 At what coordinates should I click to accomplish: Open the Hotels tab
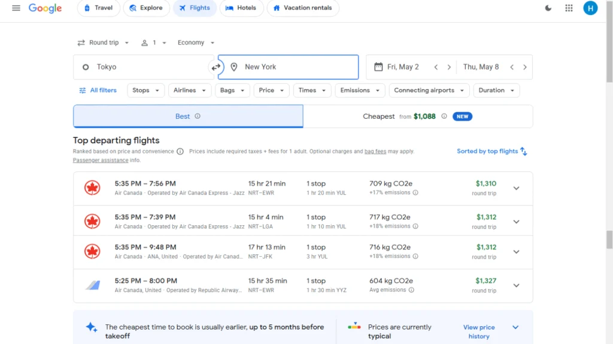[241, 8]
